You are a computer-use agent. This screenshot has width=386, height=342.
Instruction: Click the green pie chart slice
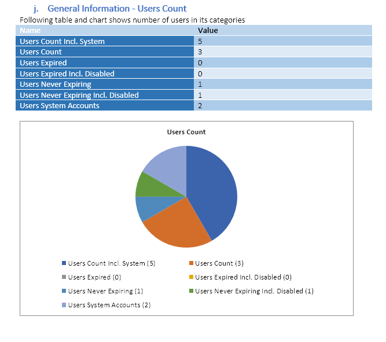coord(148,184)
